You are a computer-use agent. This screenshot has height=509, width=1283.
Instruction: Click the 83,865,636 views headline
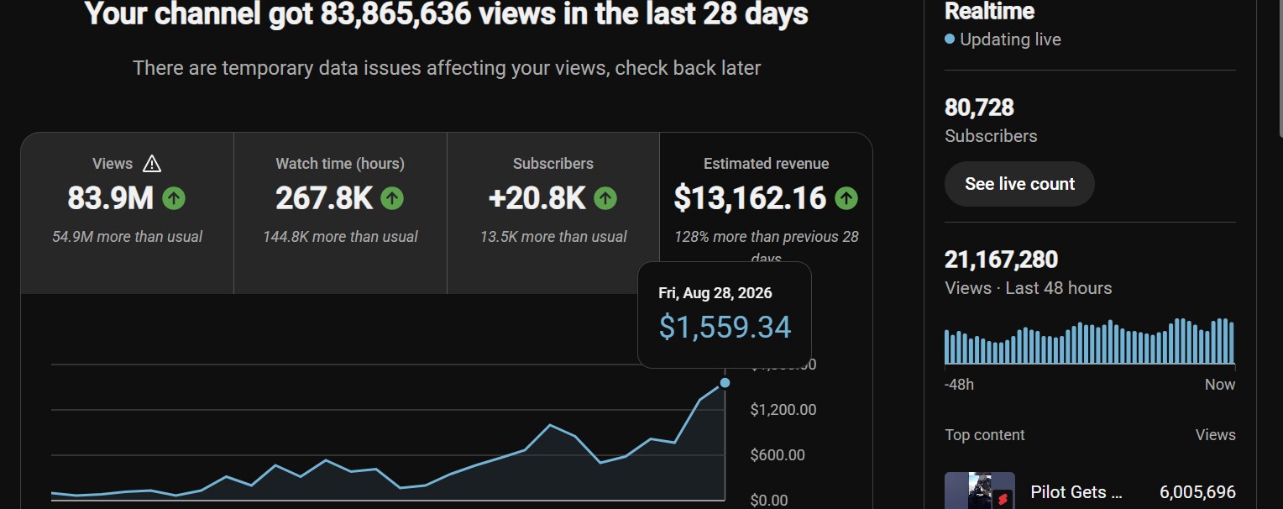447,13
